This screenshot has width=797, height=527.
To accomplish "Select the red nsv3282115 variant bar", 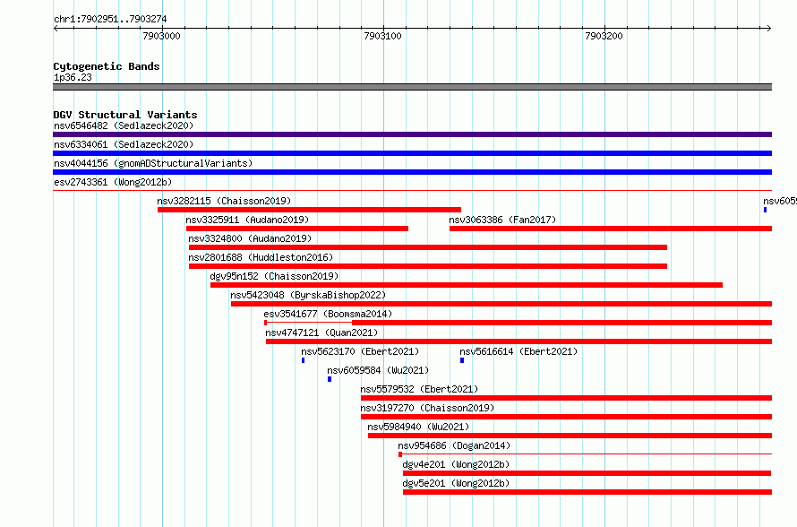I will 309,210.
